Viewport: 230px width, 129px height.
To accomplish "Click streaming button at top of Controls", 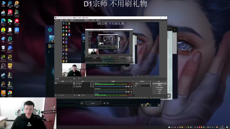I will 160,84.
